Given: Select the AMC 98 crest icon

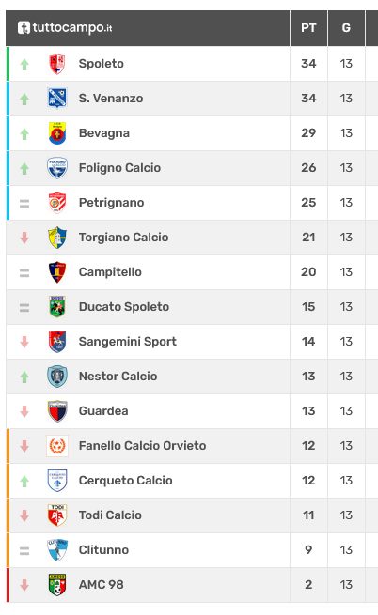Looking at the screenshot, I should [57, 584].
